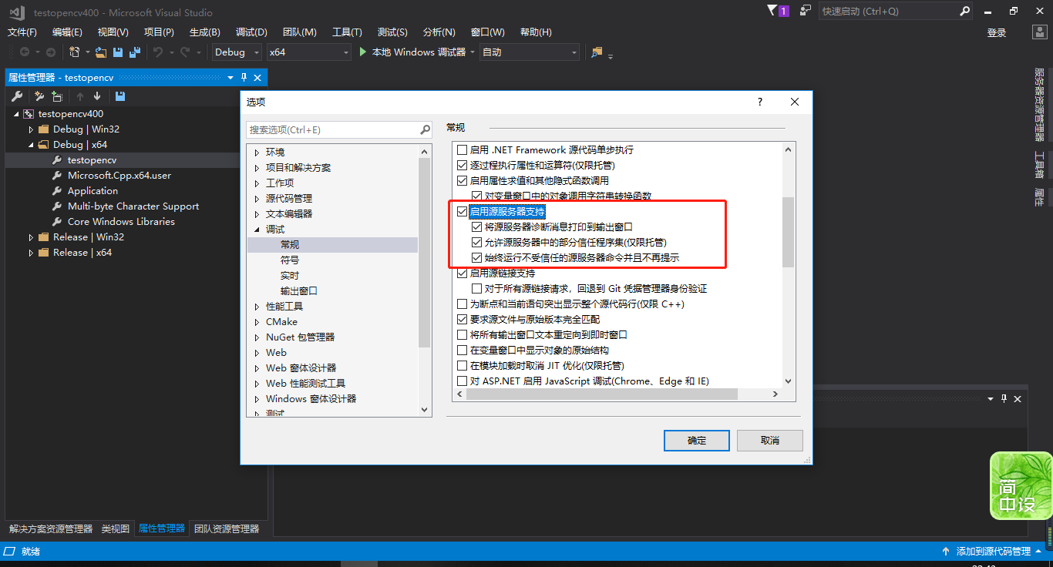Open the 调试(D) menu

tap(251, 32)
